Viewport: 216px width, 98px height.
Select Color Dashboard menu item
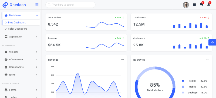(x=21, y=29)
